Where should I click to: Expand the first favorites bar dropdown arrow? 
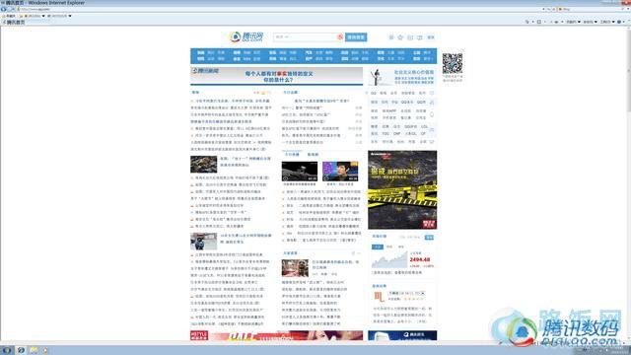click(43, 16)
